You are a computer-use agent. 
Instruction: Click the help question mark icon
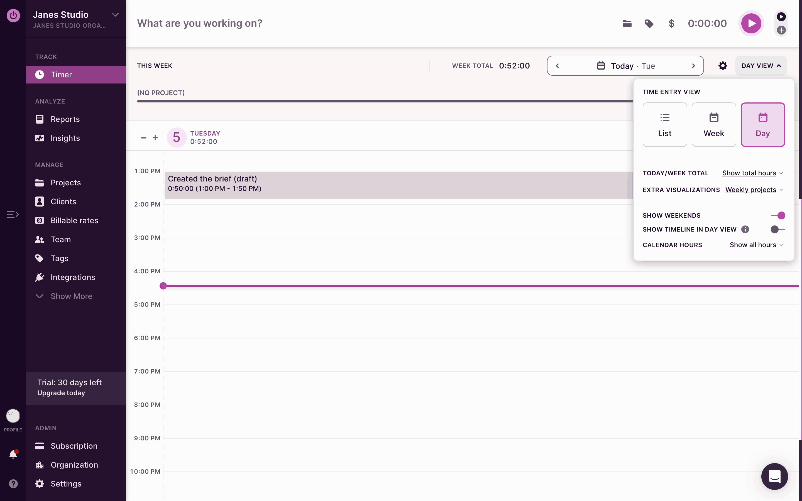coord(13,484)
